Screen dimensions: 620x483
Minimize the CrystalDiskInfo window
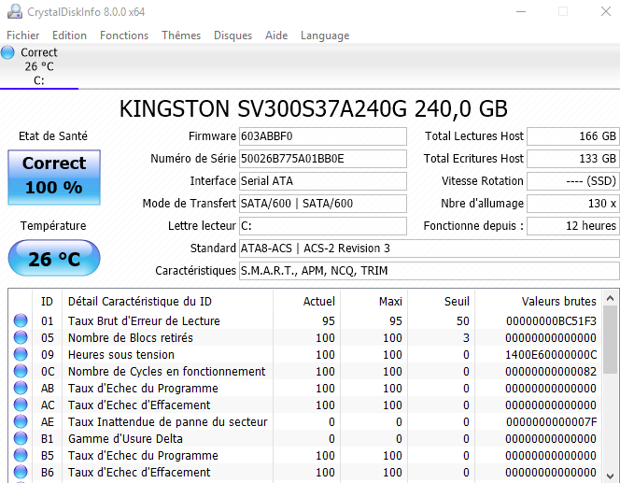pyautogui.click(x=521, y=11)
